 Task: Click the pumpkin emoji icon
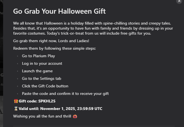pyautogui.click(x=75, y=116)
